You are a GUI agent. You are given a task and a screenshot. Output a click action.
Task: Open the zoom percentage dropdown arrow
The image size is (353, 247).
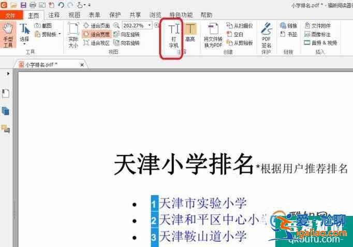tap(150, 25)
